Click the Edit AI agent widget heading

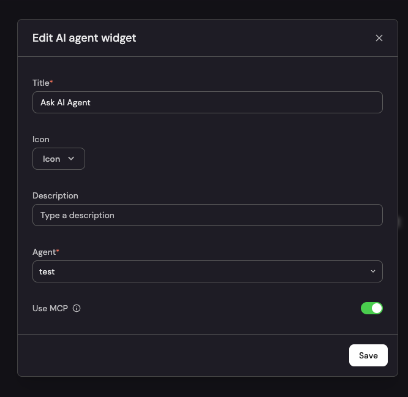point(84,38)
